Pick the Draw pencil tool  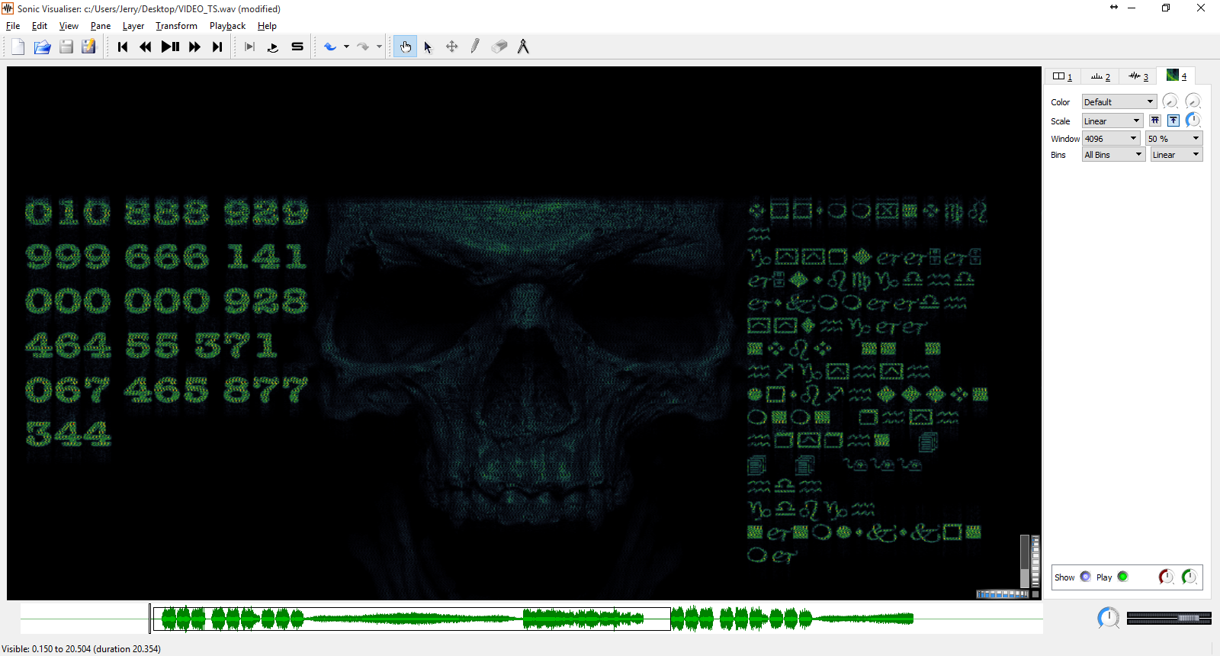click(x=475, y=47)
